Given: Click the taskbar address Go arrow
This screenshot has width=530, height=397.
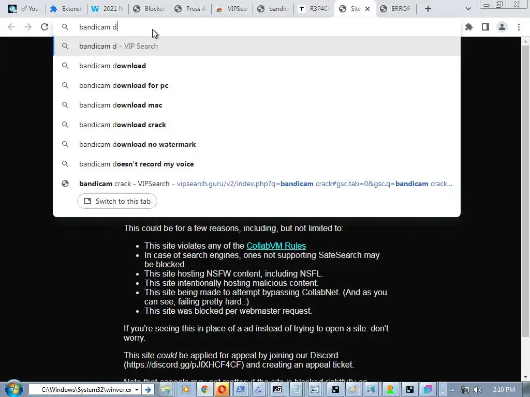Looking at the screenshot, I should coord(148,390).
